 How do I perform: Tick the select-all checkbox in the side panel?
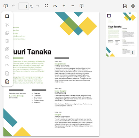7,16
